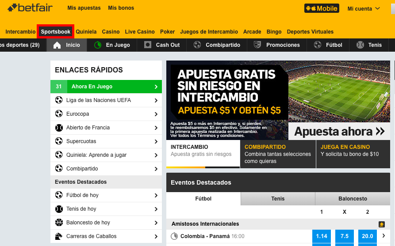Click the Tenis de hoy row chevron
Image resolution: width=395 pixels, height=246 pixels.
pyautogui.click(x=156, y=209)
